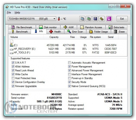Click the Exit button
This screenshot has height=120, width=136.
pos(122,19)
